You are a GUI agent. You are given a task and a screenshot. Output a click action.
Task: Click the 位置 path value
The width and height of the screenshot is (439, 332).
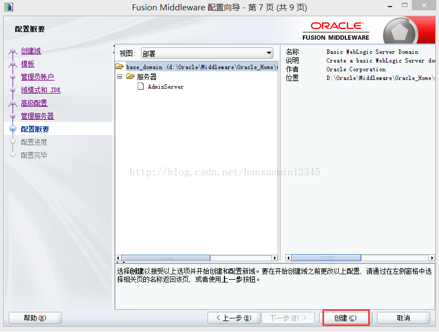[381, 78]
